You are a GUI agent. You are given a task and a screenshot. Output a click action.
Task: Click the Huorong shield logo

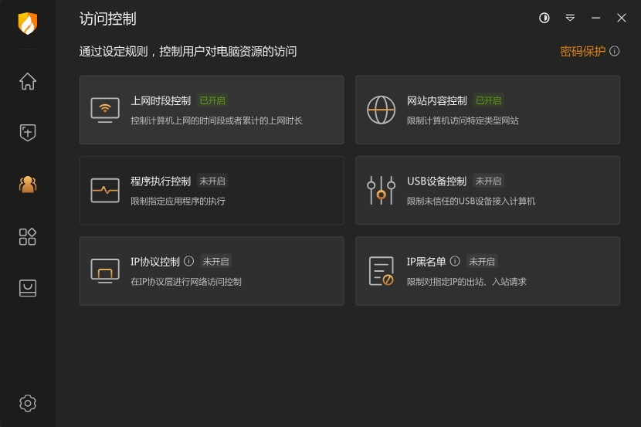coord(28,23)
